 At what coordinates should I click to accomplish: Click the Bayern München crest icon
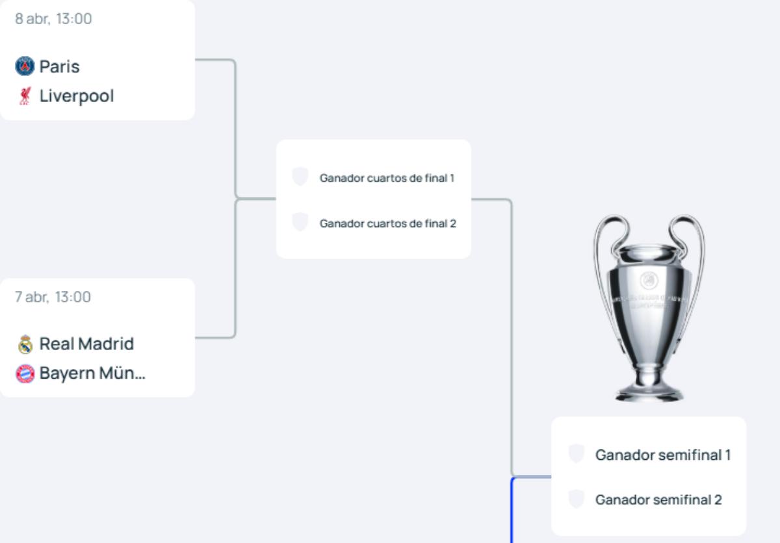click(x=25, y=373)
